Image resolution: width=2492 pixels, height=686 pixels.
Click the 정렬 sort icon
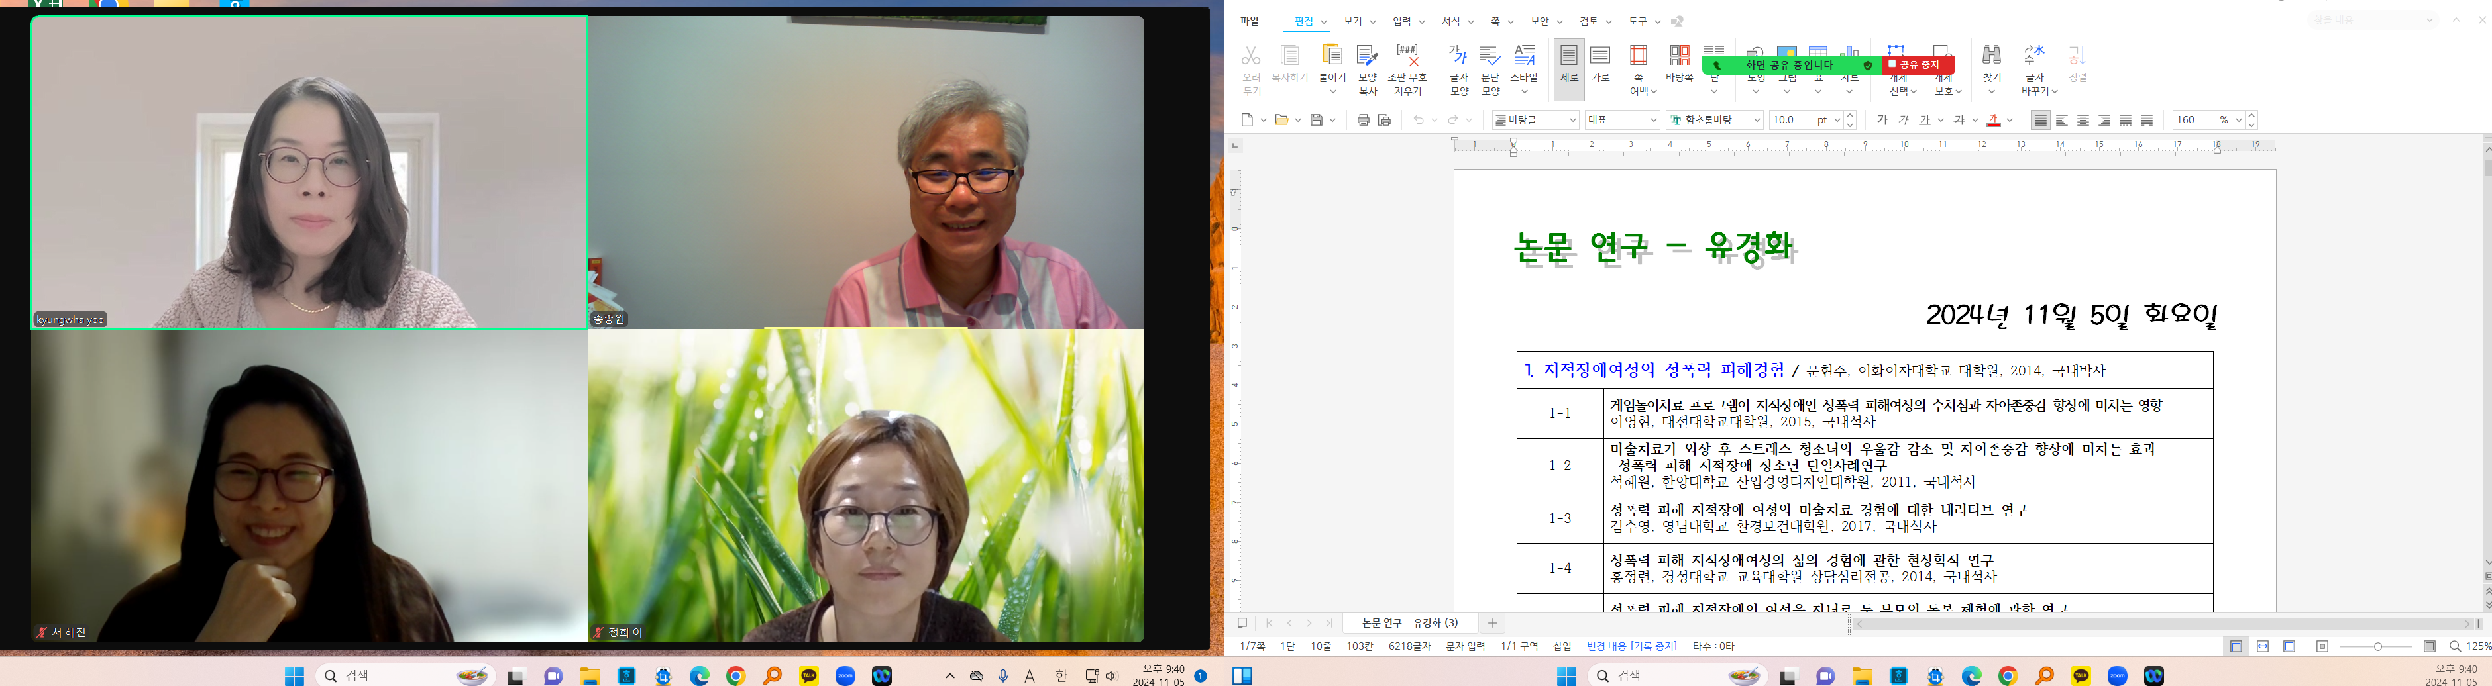point(2077,55)
